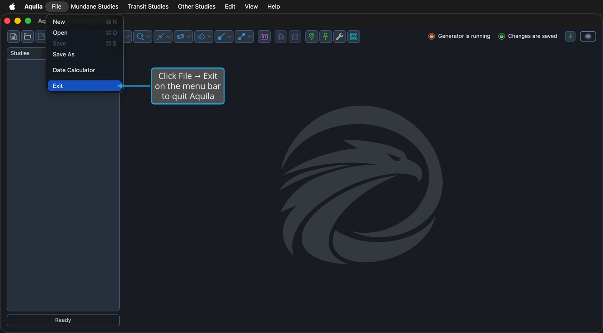The height and width of the screenshot is (333, 603).
Task: Choose Open from the File menu
Action: pyautogui.click(x=84, y=32)
